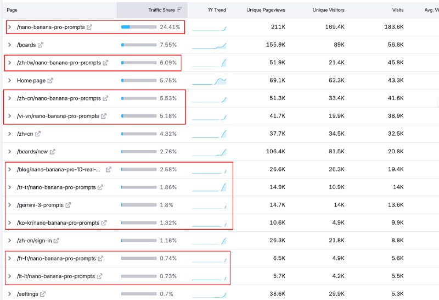This screenshot has width=439, height=300.
Task: Open external link icon for /gemini-3-prompts
Action: [68, 205]
